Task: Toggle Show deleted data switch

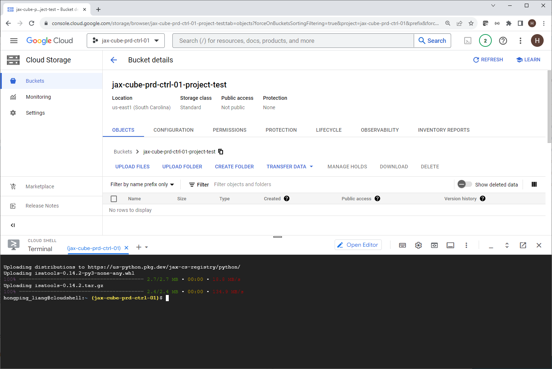Action: [465, 184]
